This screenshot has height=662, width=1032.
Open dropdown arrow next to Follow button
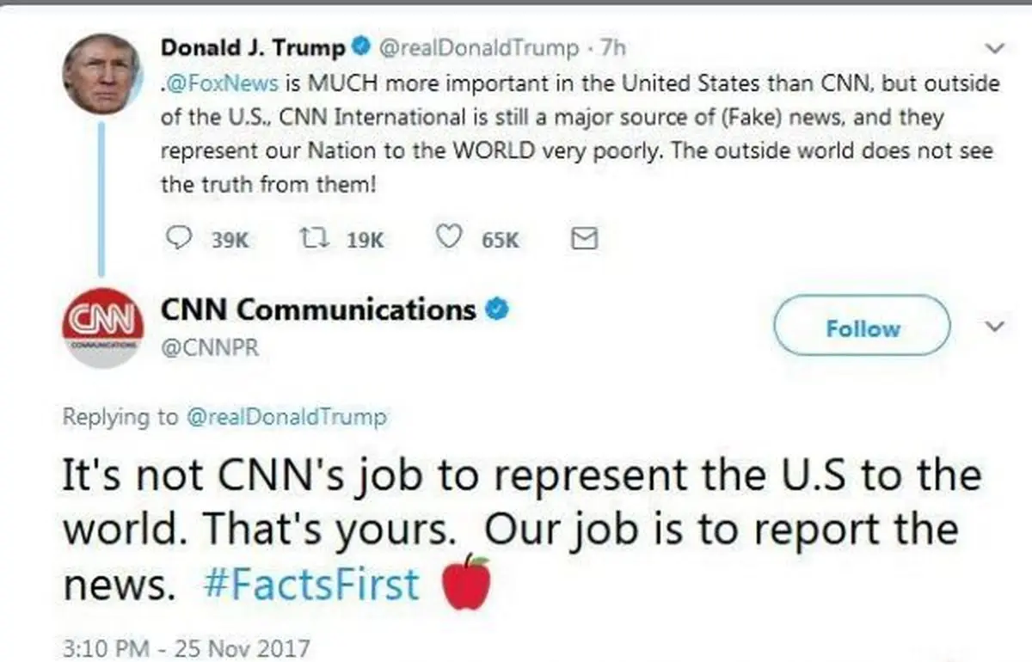point(993,328)
